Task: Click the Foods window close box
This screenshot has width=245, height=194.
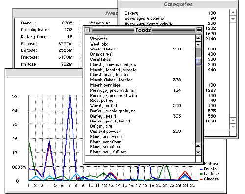Action: tap(87, 30)
